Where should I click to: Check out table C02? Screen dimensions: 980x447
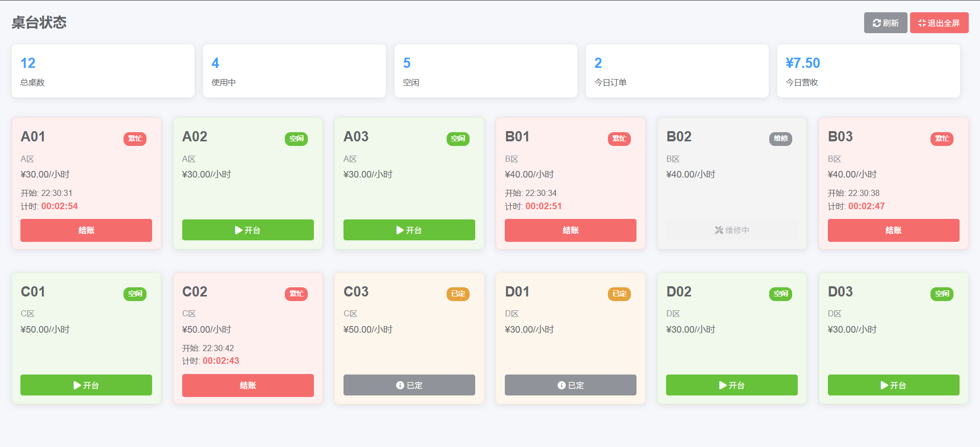point(248,385)
